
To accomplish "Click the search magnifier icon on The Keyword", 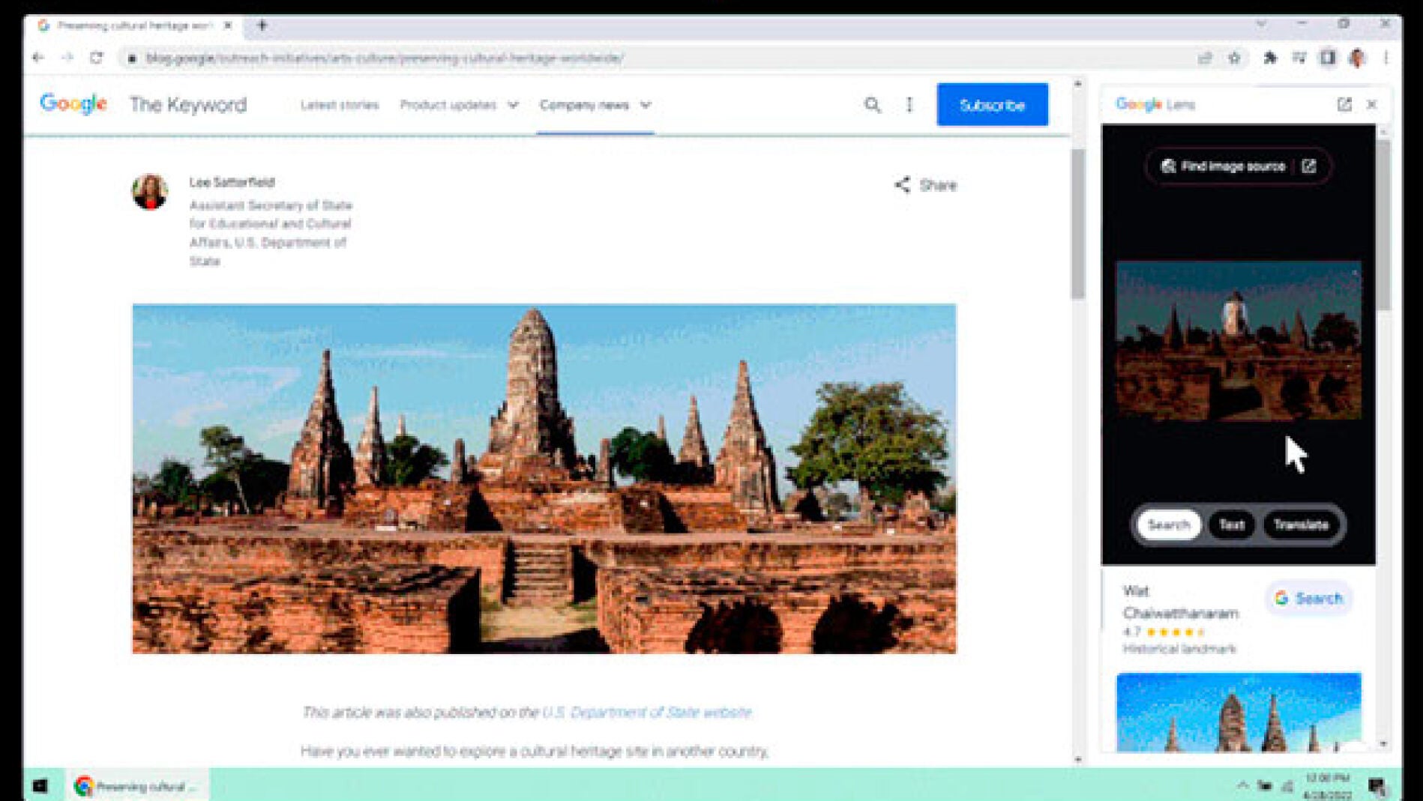I will 872,105.
